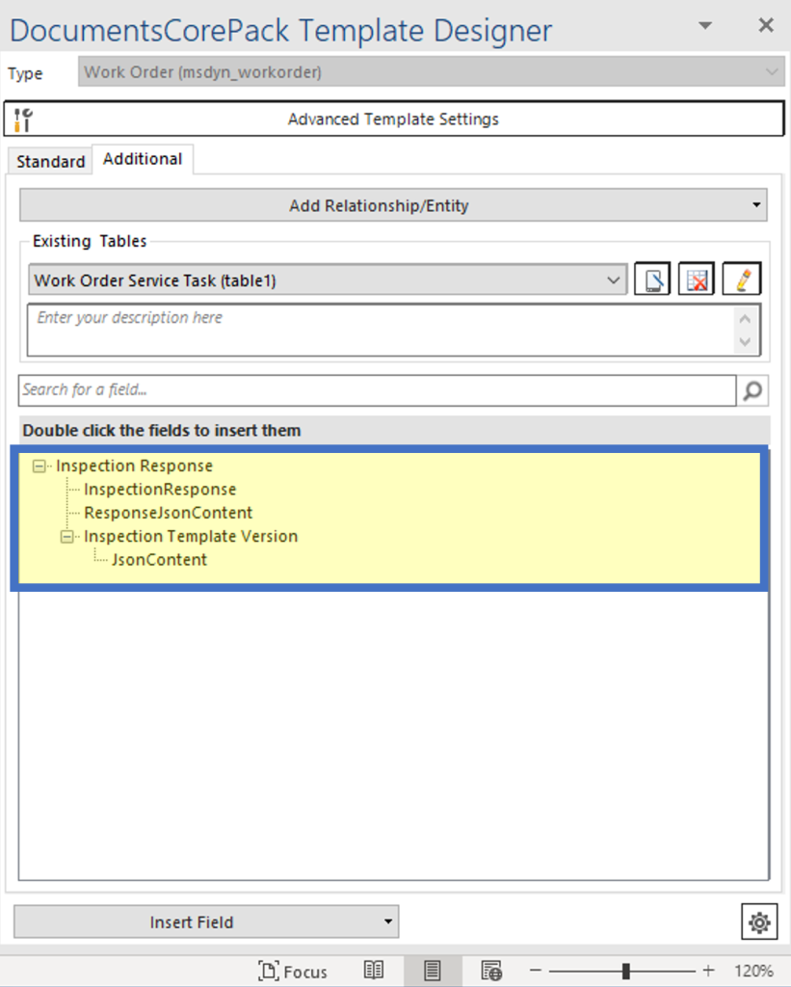Switch to Focus mode in status bar

pos(293,972)
